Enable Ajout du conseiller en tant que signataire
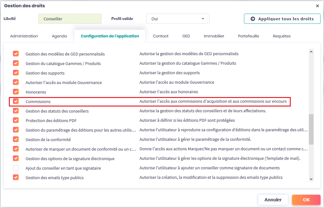The height and width of the screenshot is (208, 324). coord(16,168)
